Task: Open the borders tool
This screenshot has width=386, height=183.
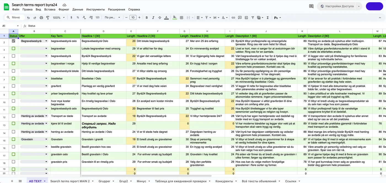Action: click(x=182, y=18)
